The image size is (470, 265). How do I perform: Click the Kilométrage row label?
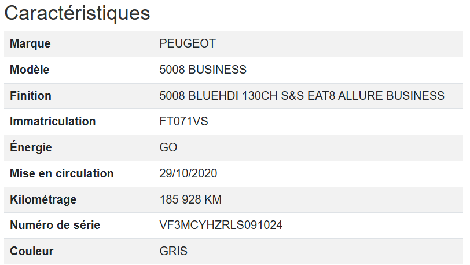(43, 200)
